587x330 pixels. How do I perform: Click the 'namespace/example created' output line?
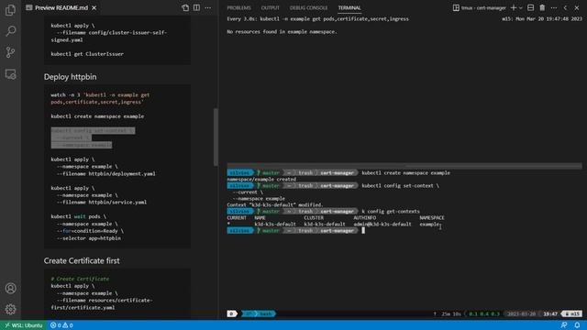point(261,180)
